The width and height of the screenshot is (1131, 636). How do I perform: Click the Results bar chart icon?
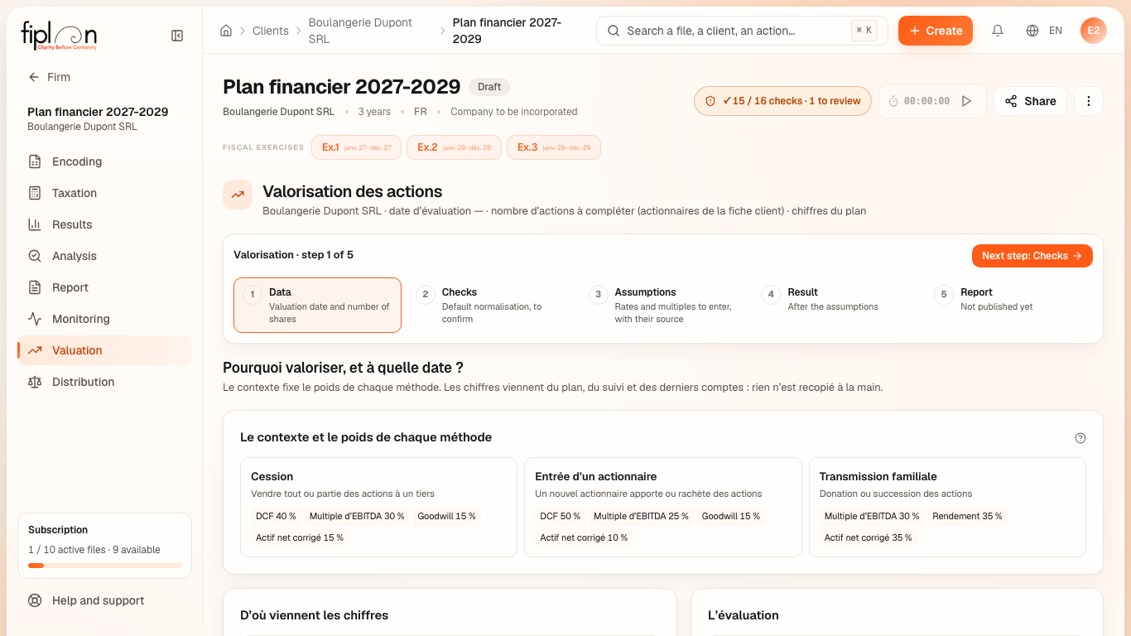point(35,224)
